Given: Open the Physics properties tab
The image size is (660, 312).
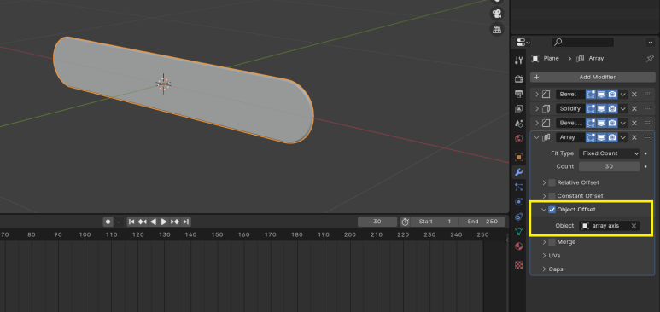Looking at the screenshot, I should pos(518,202).
